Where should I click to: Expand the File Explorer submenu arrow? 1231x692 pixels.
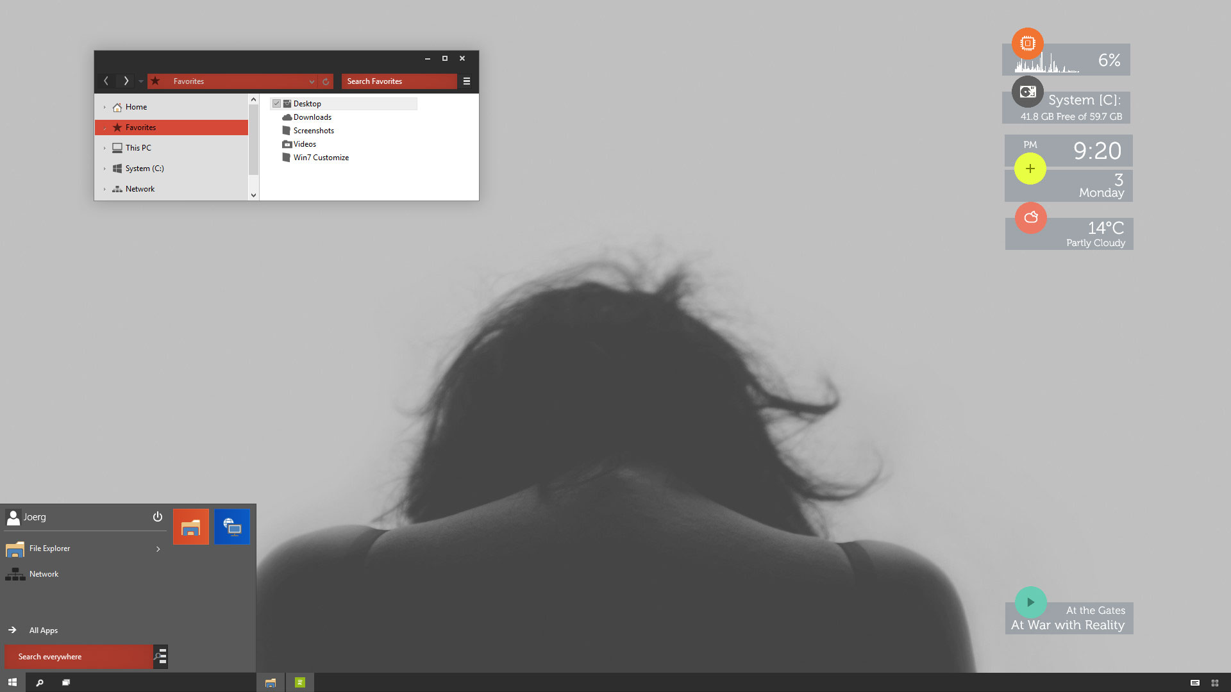tap(158, 549)
